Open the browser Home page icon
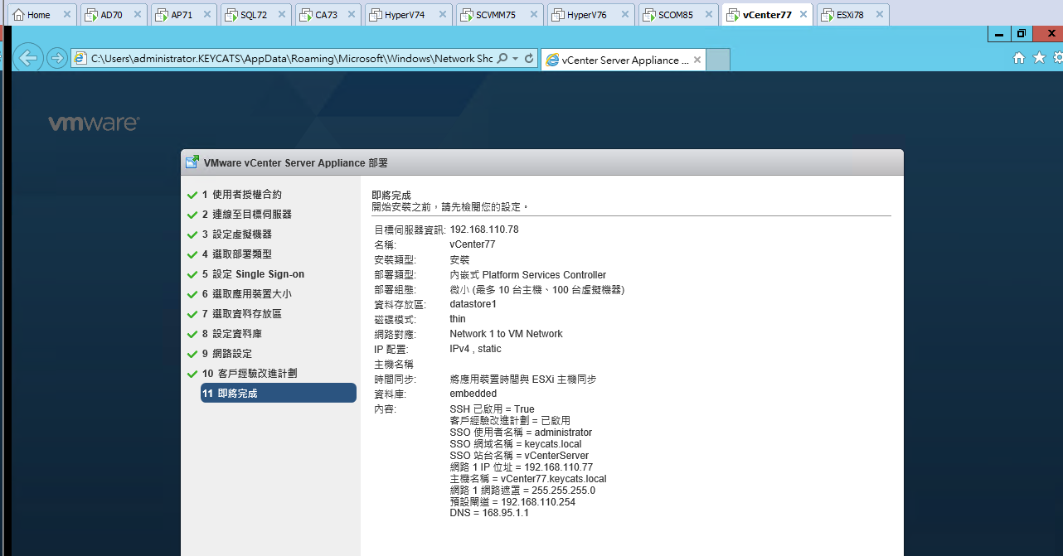The image size is (1063, 556). pos(1019,58)
